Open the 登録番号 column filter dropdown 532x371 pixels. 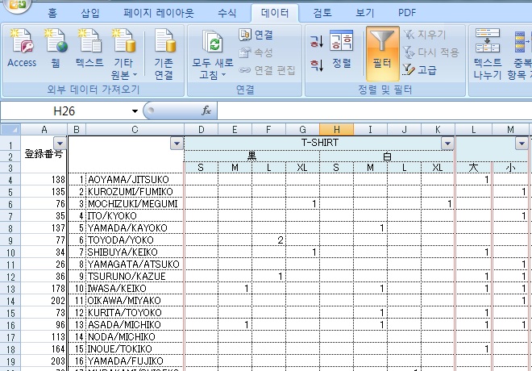(59, 143)
